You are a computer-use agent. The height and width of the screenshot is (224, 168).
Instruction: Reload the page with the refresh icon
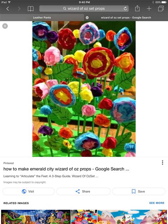125,9
